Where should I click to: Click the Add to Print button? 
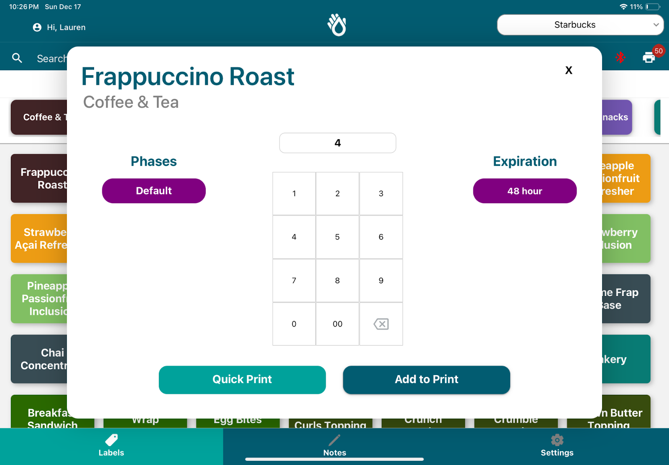pos(426,380)
